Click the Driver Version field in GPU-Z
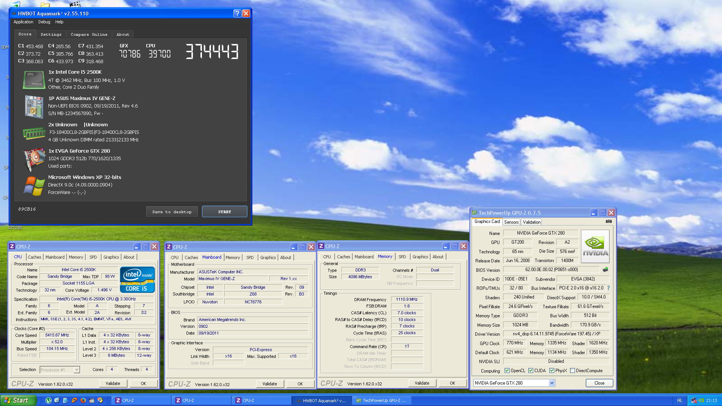The width and height of the screenshot is (722, 406). [x=557, y=334]
